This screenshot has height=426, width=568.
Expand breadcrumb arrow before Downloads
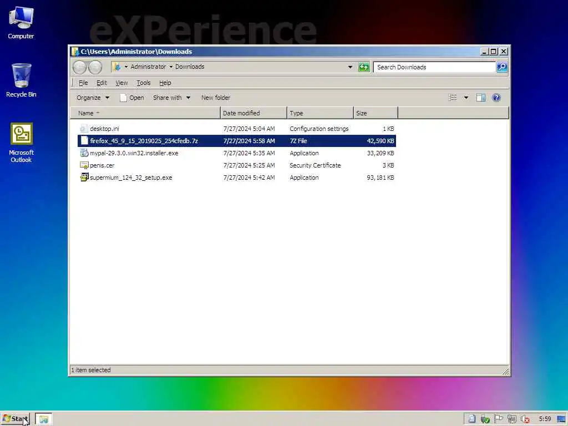point(171,67)
